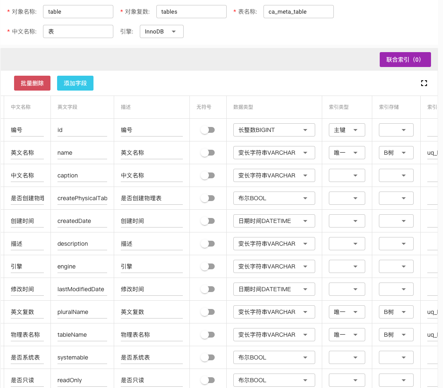Click the 表名称 input with ca_meta_table

(298, 12)
